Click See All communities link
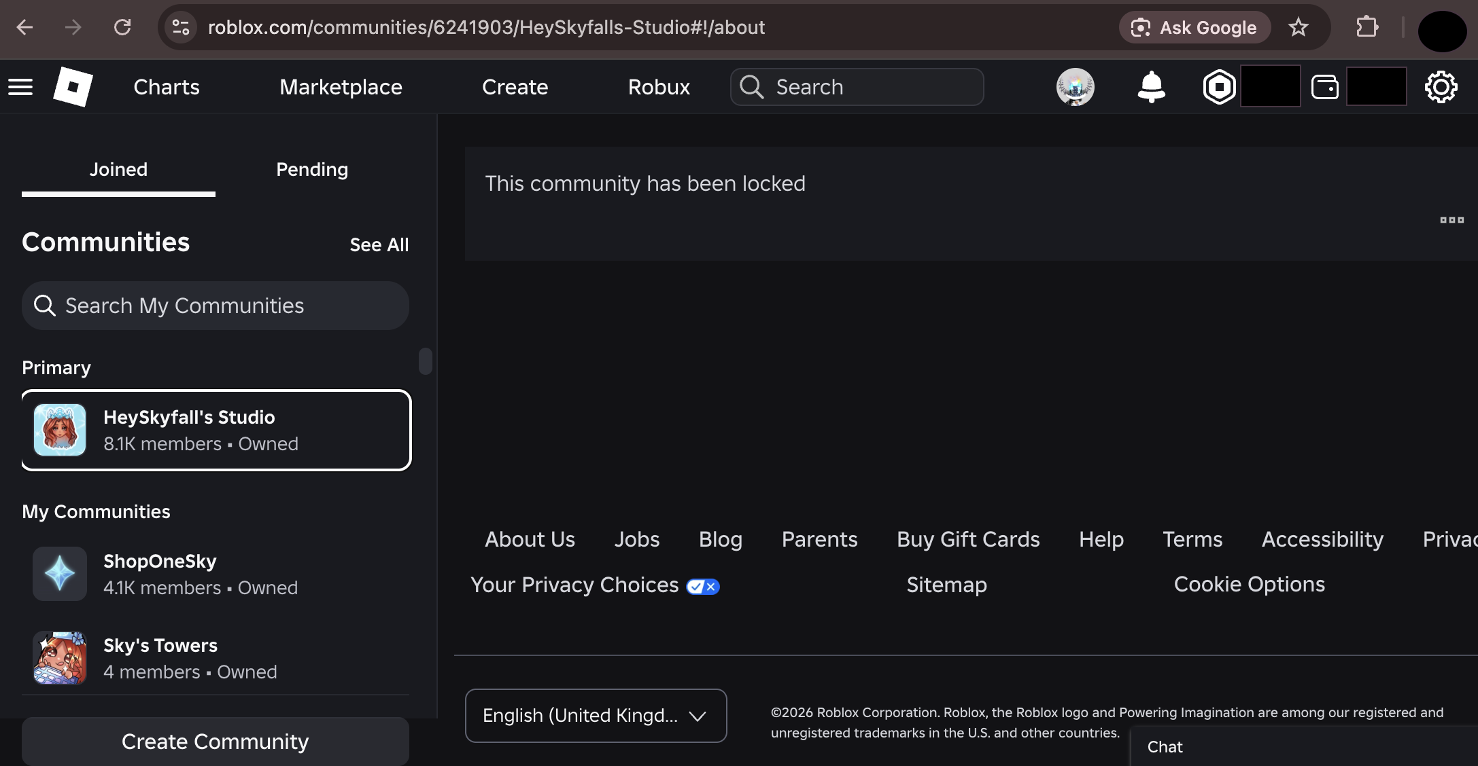Image resolution: width=1478 pixels, height=766 pixels. click(379, 244)
